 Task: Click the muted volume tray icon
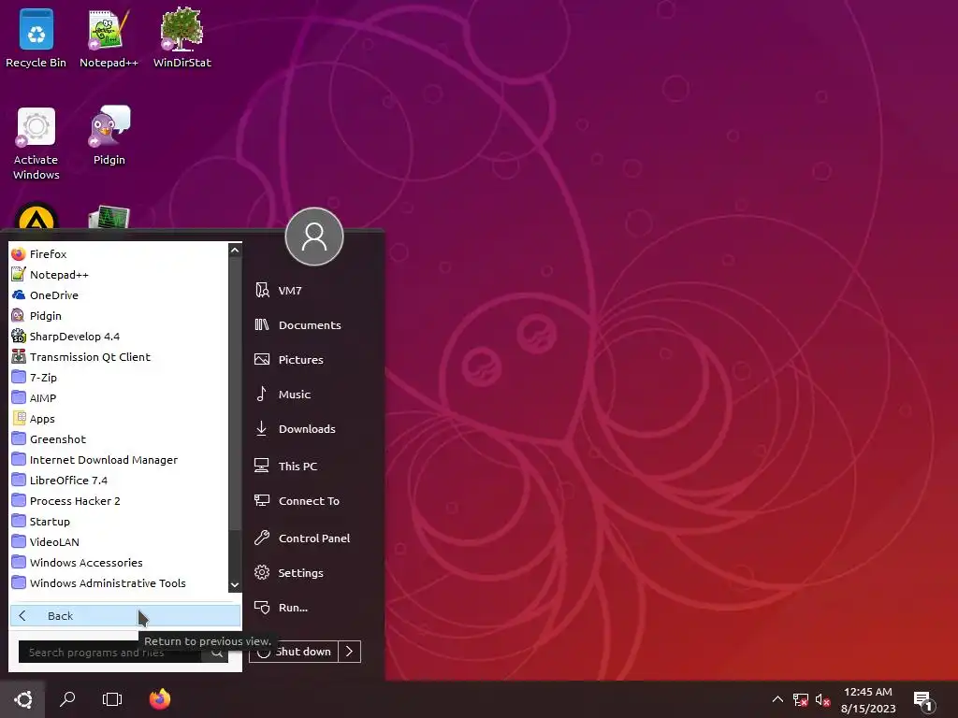click(822, 699)
